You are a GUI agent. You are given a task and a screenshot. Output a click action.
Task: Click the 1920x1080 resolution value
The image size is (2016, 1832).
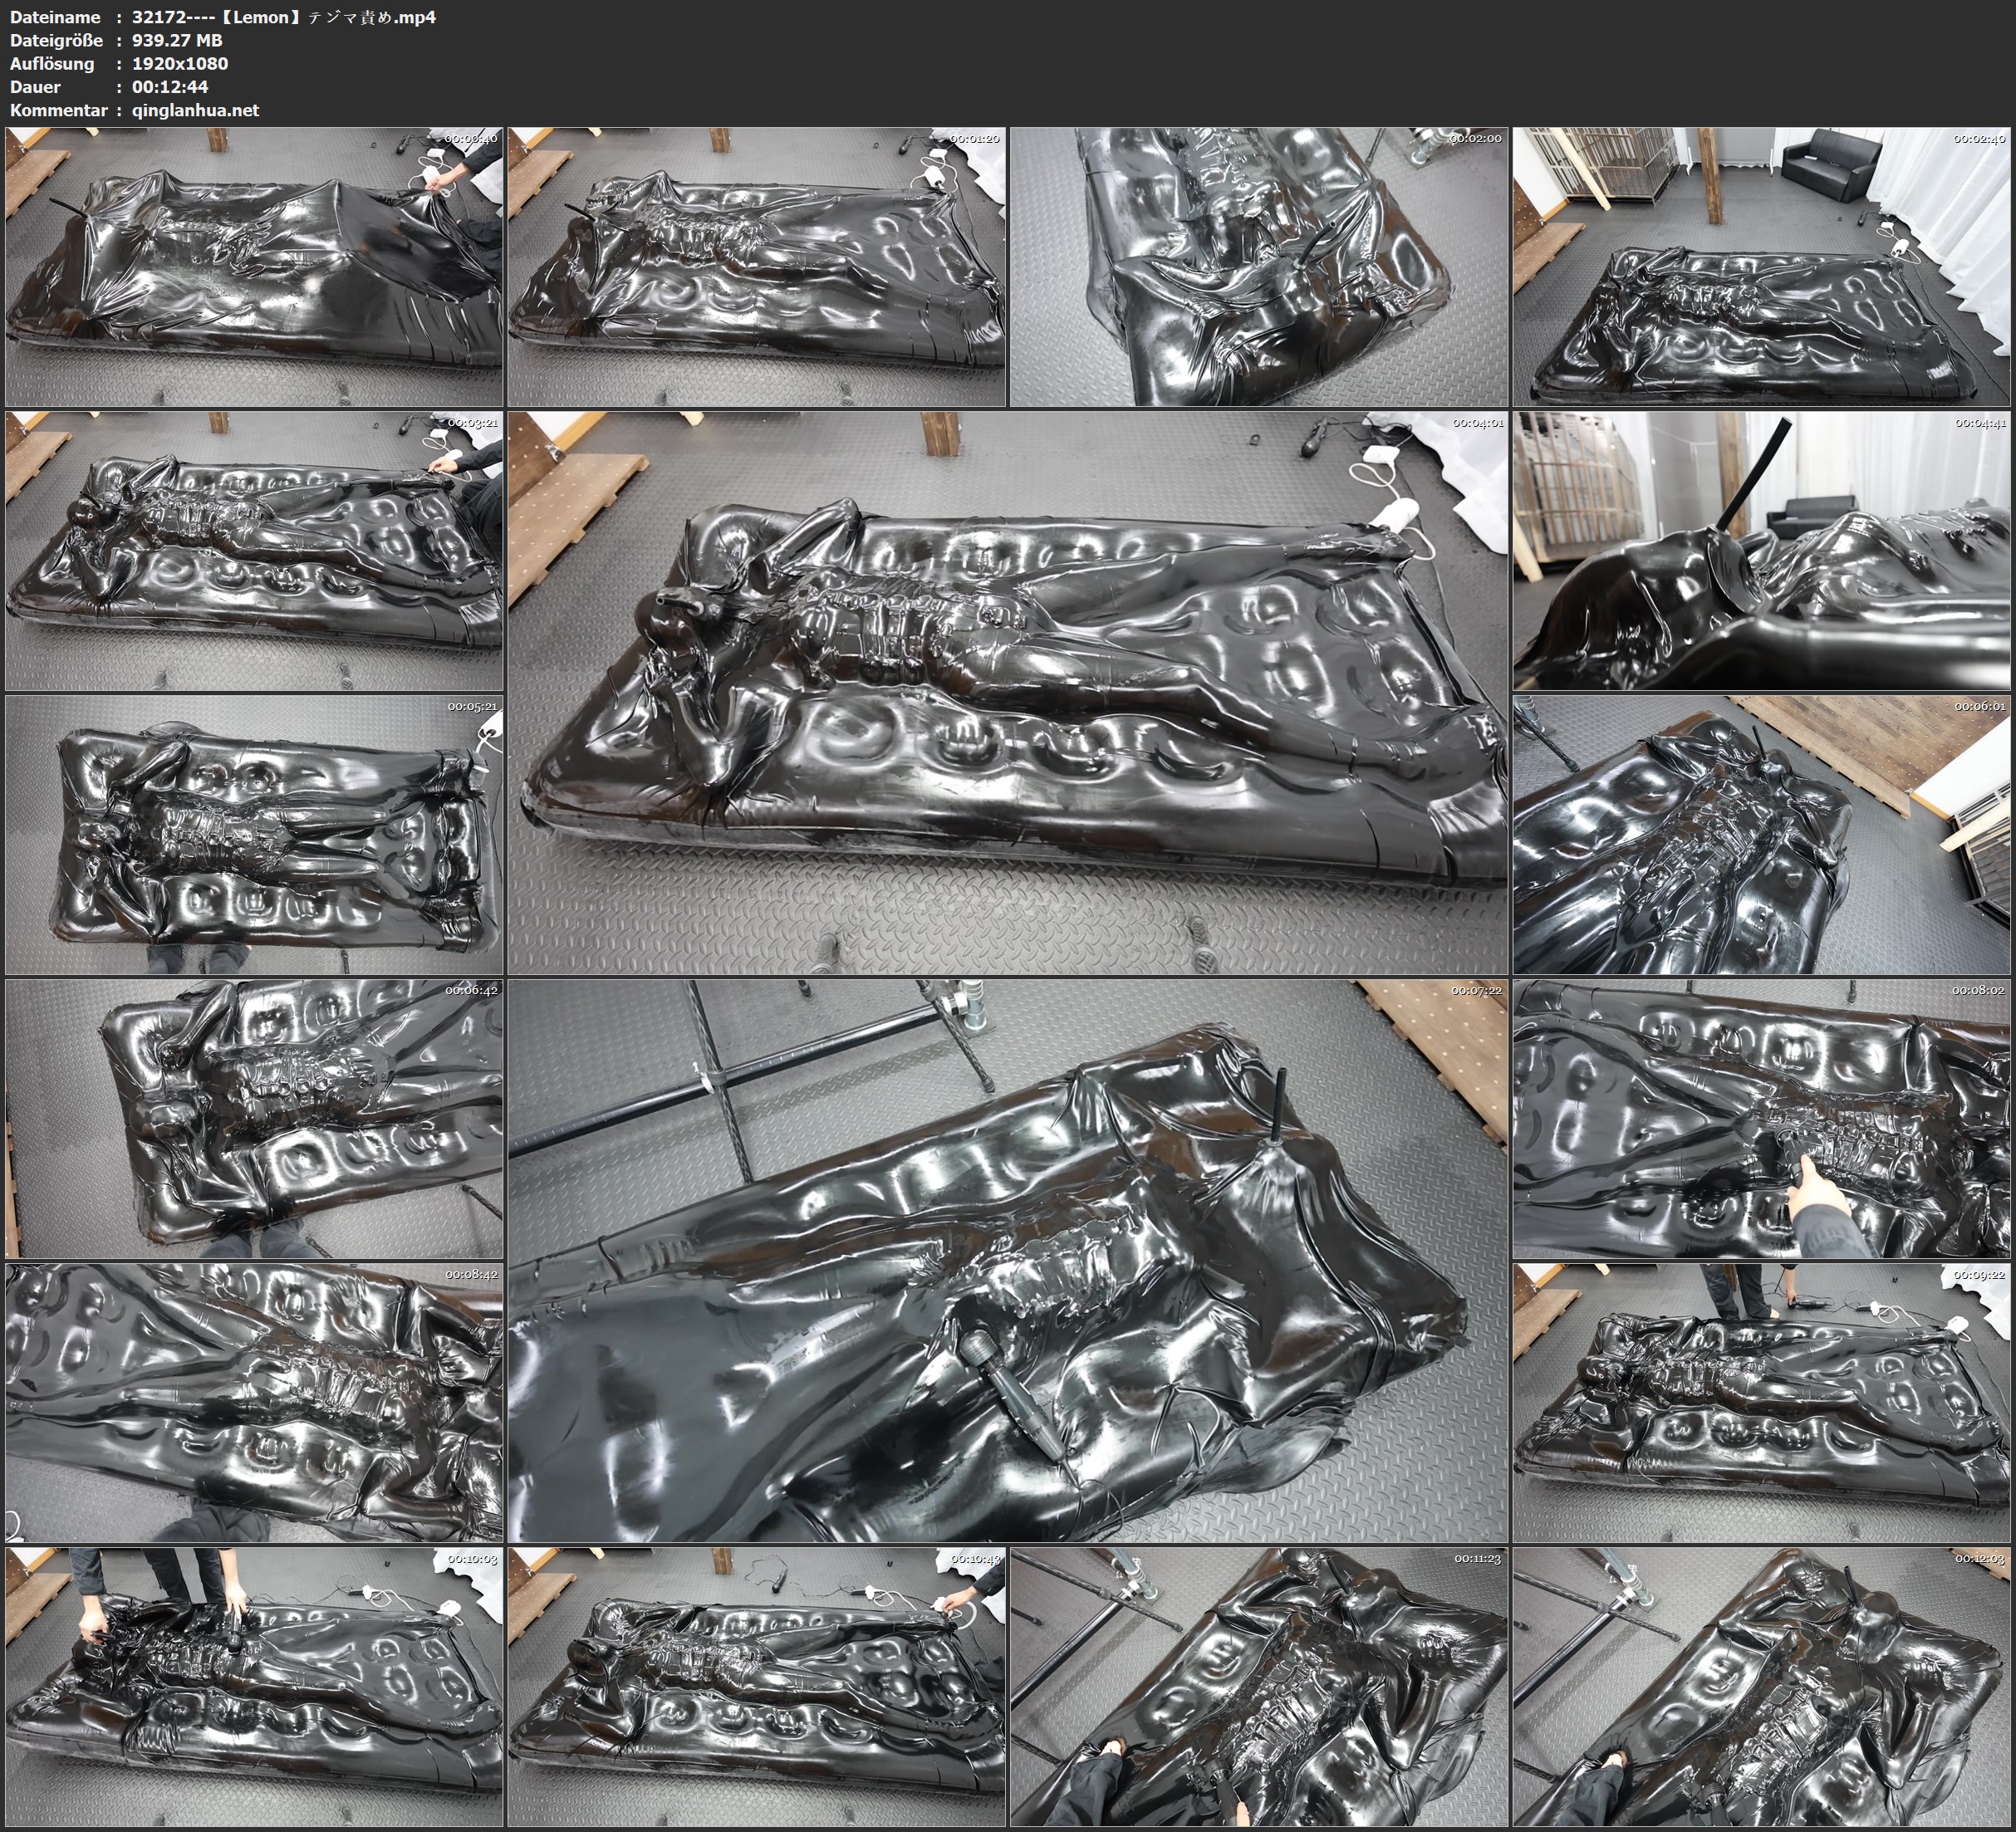pos(180,63)
